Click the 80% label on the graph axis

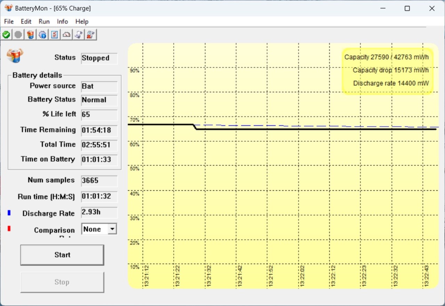point(135,95)
